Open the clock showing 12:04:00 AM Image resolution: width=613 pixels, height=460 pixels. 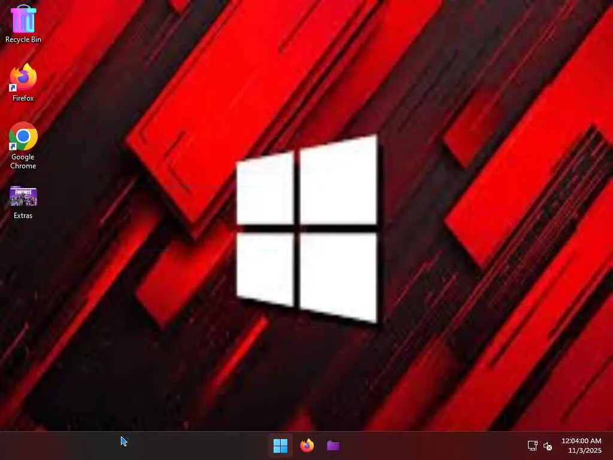pos(581,441)
